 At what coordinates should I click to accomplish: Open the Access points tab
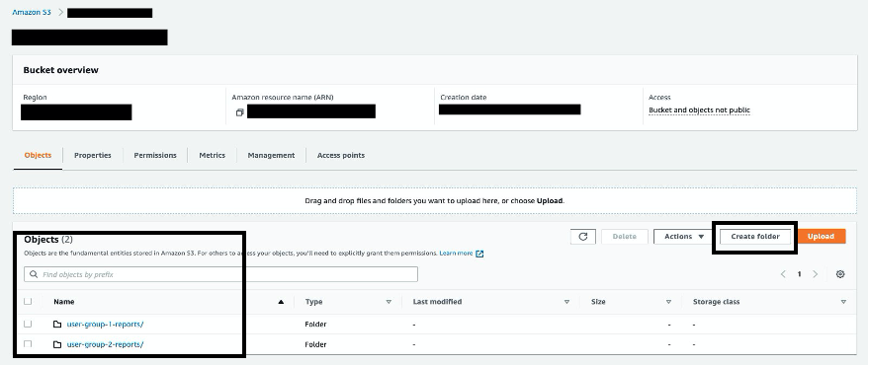point(341,156)
